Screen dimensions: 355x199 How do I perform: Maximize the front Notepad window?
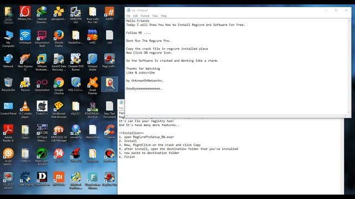tap(336, 10)
